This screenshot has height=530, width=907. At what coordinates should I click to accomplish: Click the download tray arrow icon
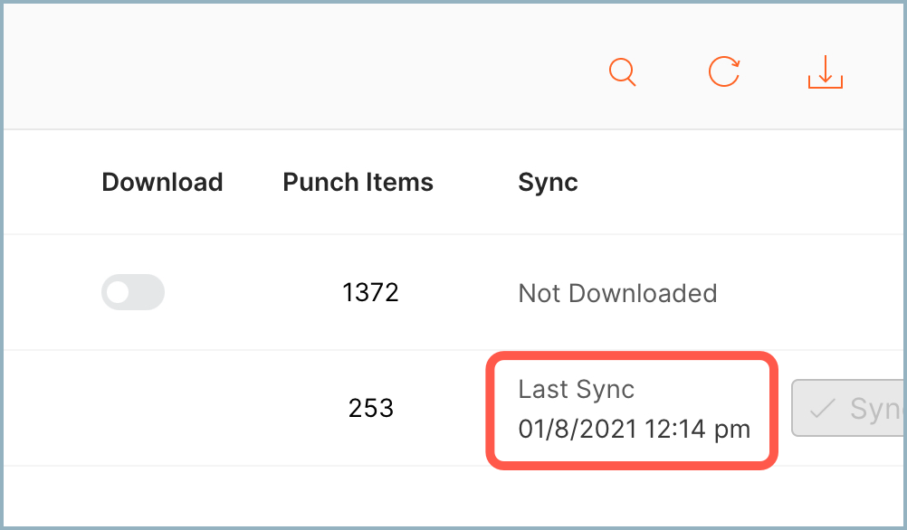click(825, 72)
